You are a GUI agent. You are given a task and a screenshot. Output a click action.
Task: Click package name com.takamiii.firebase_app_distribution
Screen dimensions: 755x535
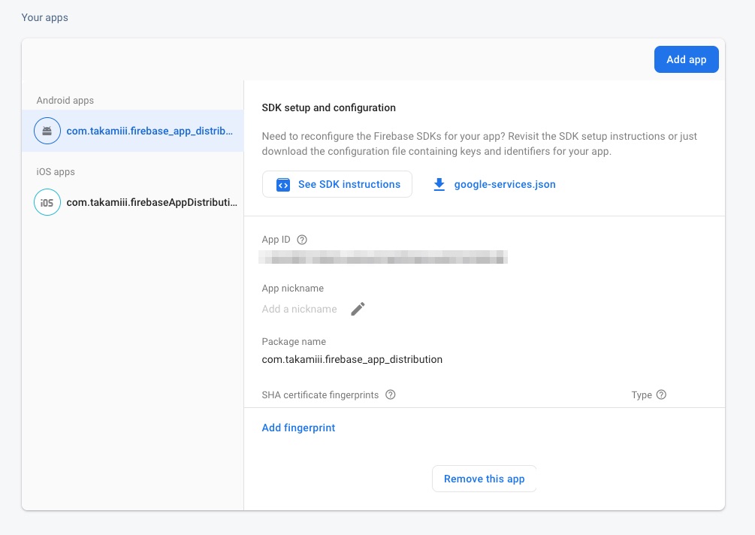click(x=352, y=359)
